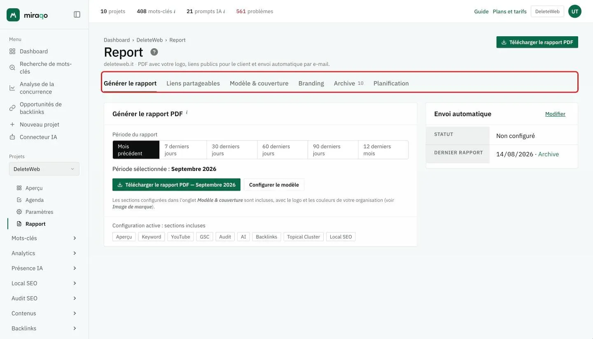
Task: Expand the Local SEO sidebar section
Action: (x=44, y=283)
